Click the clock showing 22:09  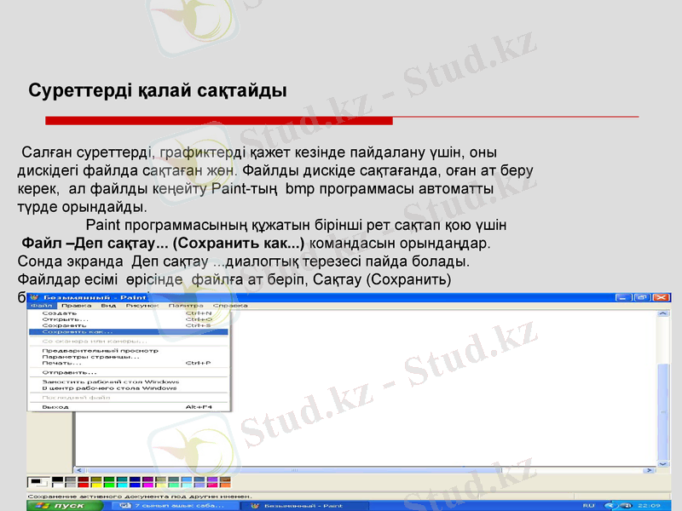click(x=648, y=504)
